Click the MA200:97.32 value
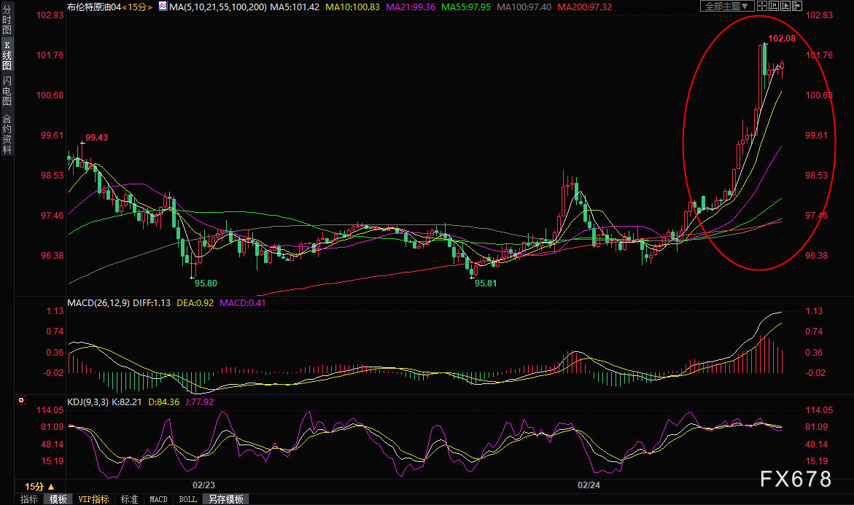 coord(584,7)
